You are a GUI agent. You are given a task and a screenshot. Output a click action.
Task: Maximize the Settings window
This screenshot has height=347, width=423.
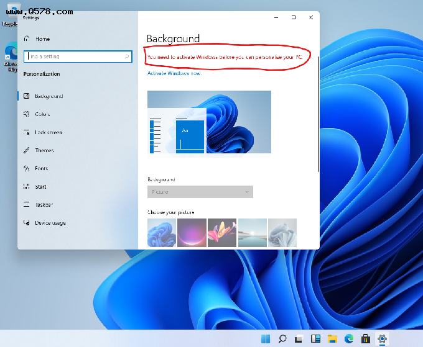[294, 17]
